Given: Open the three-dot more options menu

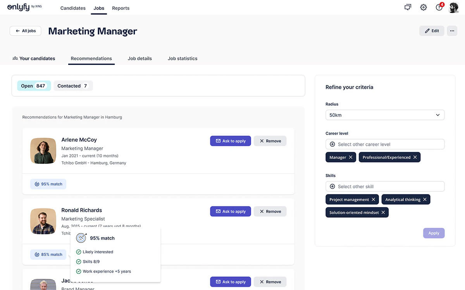Looking at the screenshot, I should coord(452,31).
